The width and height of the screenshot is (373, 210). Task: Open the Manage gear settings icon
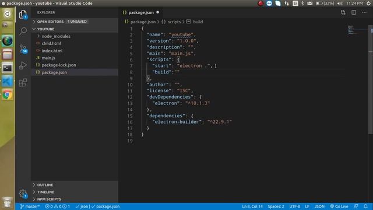(x=23, y=194)
